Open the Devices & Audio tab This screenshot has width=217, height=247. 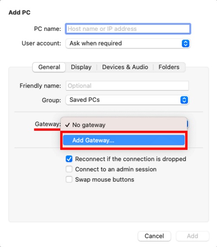point(125,67)
